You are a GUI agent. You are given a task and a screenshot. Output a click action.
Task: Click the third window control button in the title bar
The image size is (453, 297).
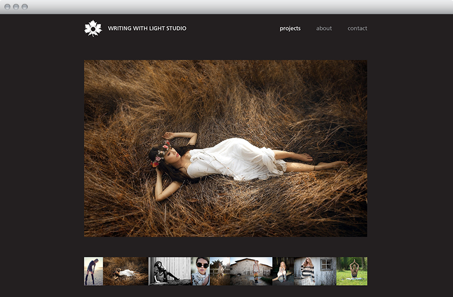(x=25, y=7)
